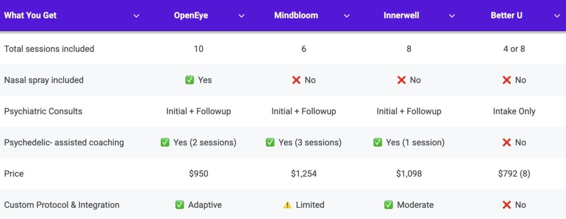The width and height of the screenshot is (566, 219).
Task: Click the Intake Only cell for Better U
Action: [514, 111]
